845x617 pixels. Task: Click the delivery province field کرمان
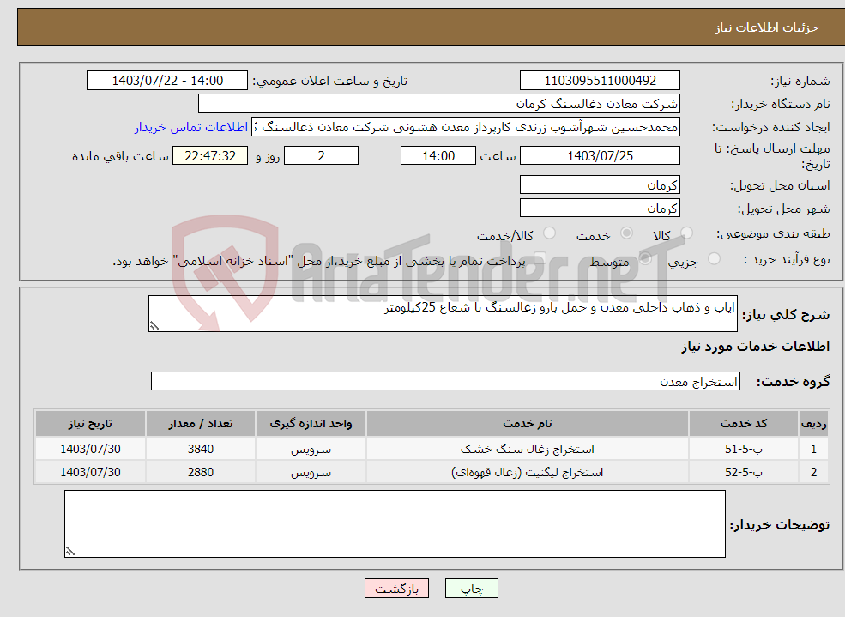pyautogui.click(x=600, y=184)
